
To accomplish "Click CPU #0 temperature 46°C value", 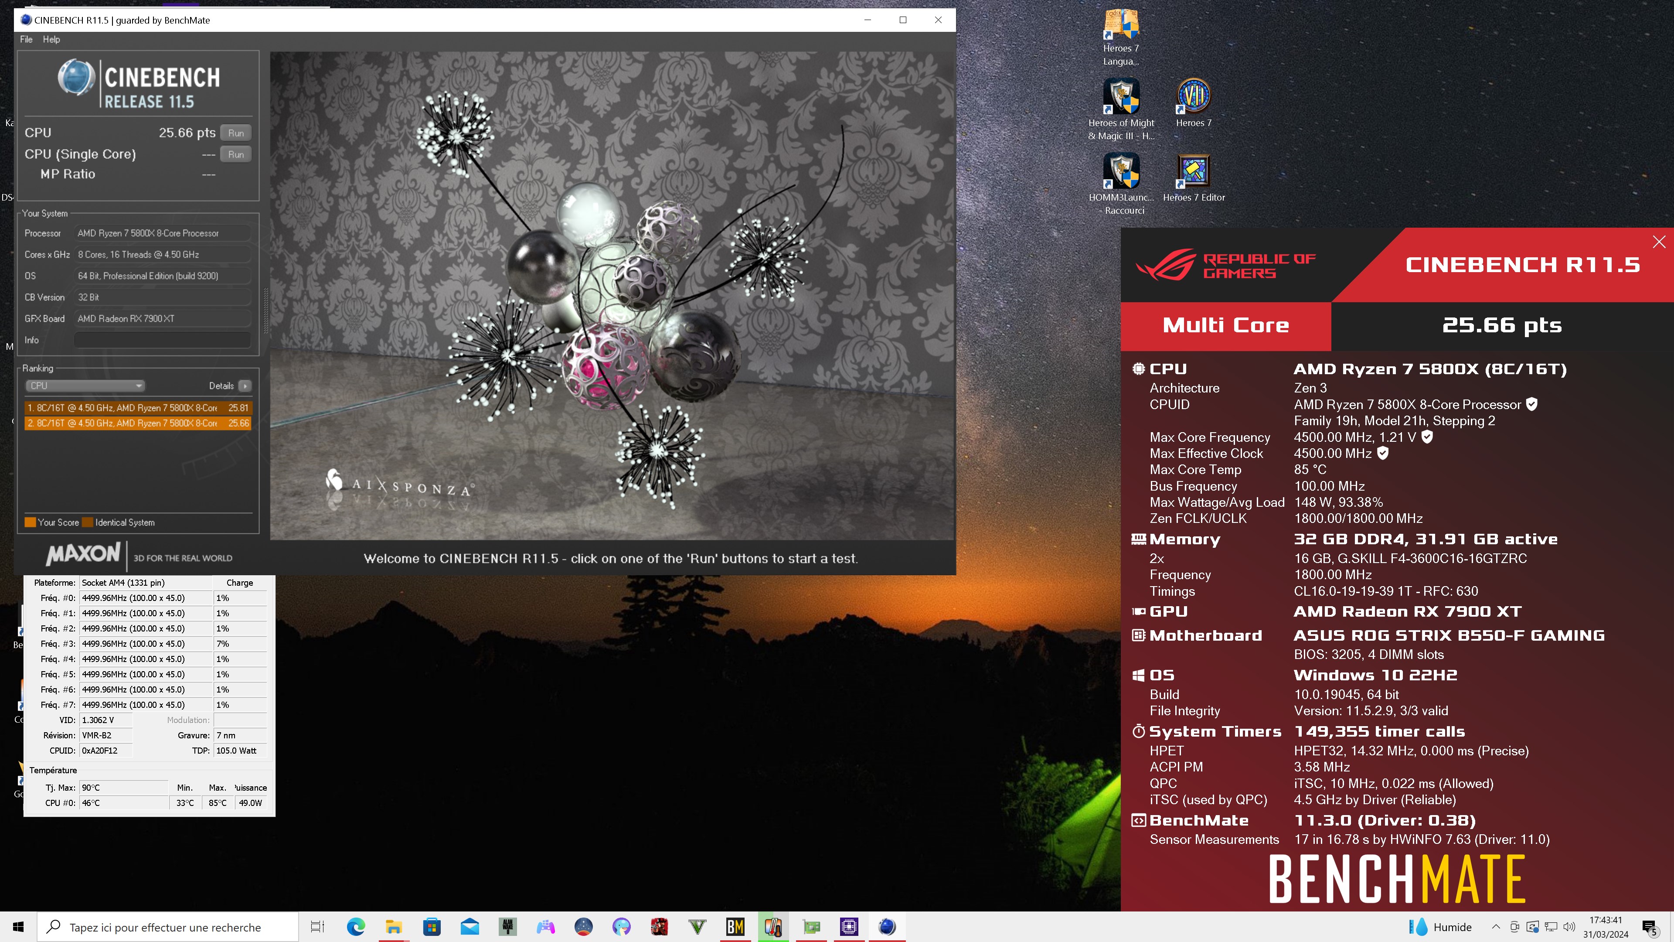I will [123, 803].
